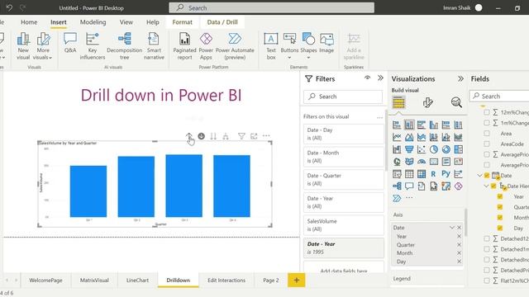Open the Modeling ribbon tab
This screenshot has width=529, height=297.
click(x=93, y=22)
